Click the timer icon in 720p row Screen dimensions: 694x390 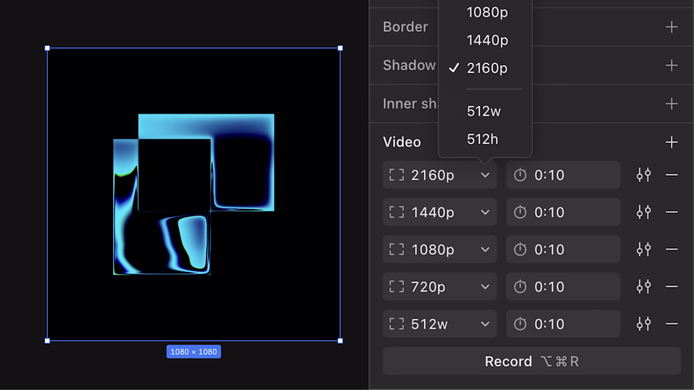pos(520,287)
